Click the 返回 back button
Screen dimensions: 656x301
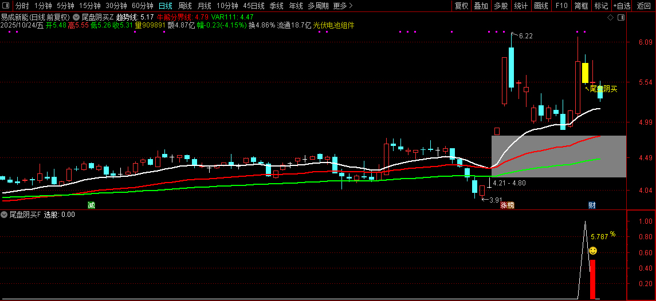pyautogui.click(x=644, y=6)
